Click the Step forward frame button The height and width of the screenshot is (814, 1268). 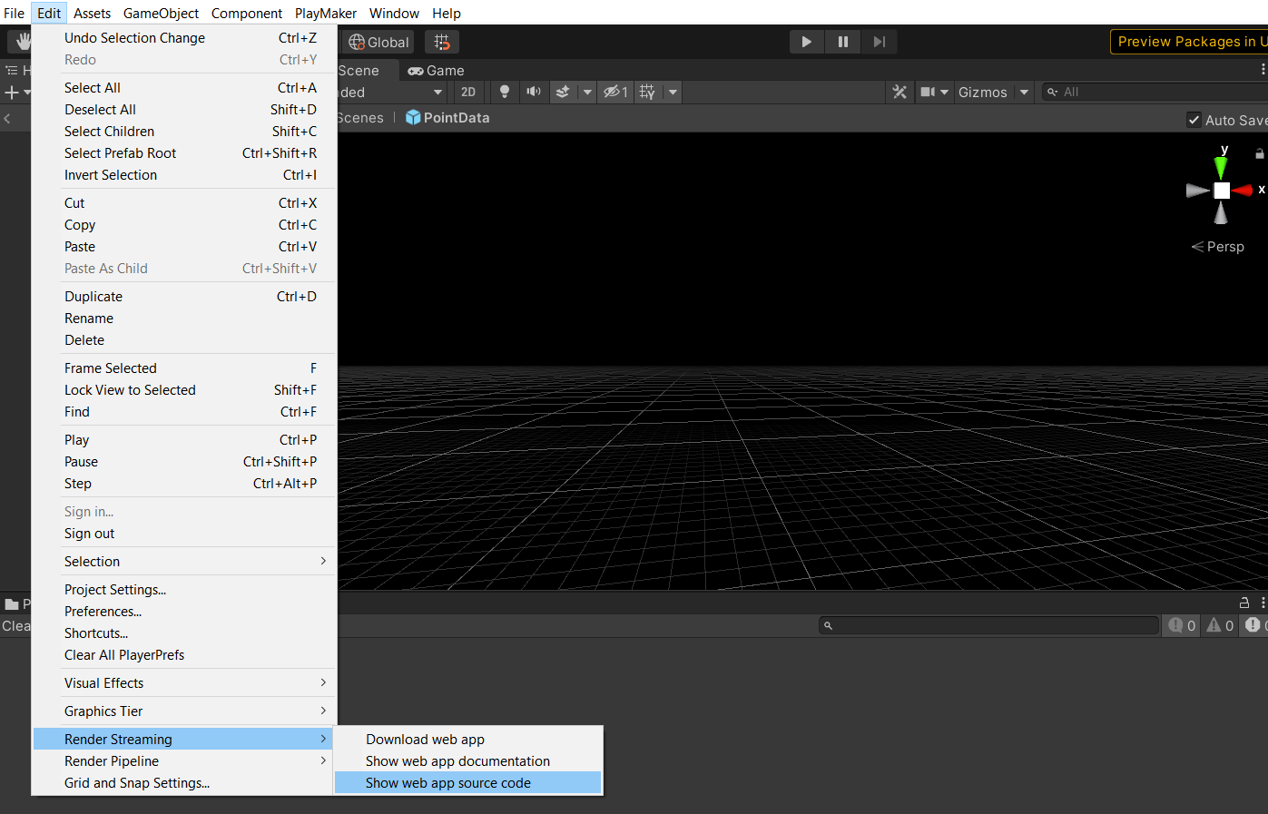(877, 41)
